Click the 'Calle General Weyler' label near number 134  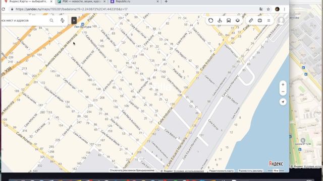click(x=54, y=94)
